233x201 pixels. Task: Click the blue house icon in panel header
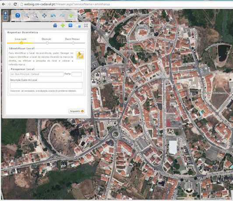point(55,25)
